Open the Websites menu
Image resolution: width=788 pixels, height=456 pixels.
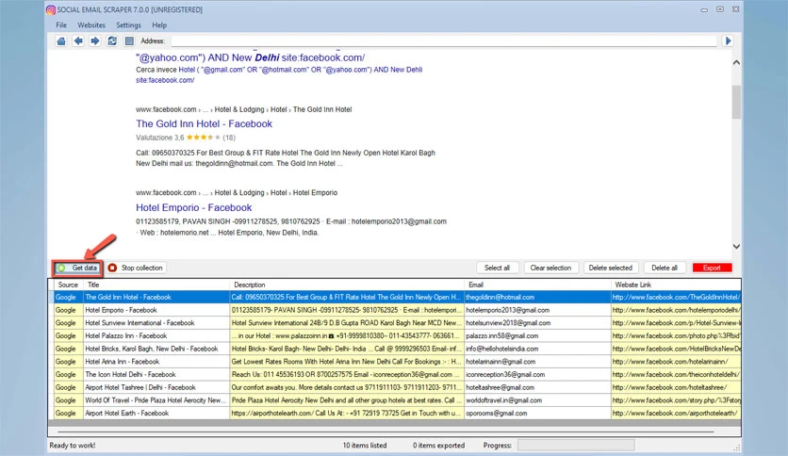[91, 25]
